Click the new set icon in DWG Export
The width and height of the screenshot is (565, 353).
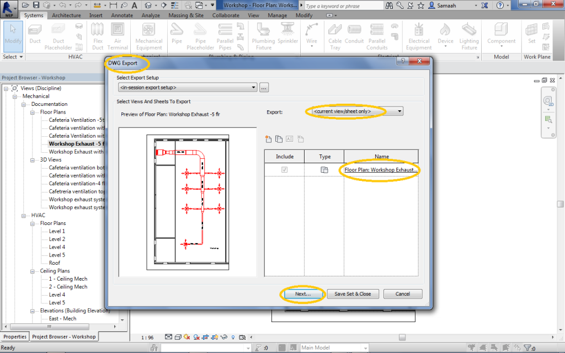[x=268, y=139]
